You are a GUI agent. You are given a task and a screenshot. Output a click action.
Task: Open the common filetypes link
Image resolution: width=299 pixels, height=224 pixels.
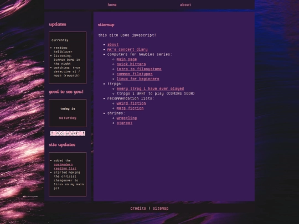(x=135, y=74)
